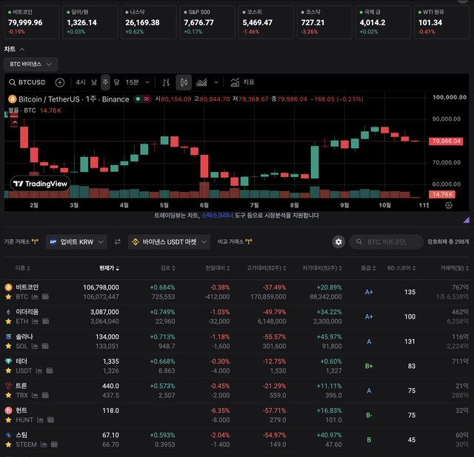This screenshot has height=457, width=474.
Task: Click the compare/add symbol plus icon
Action: [60, 82]
